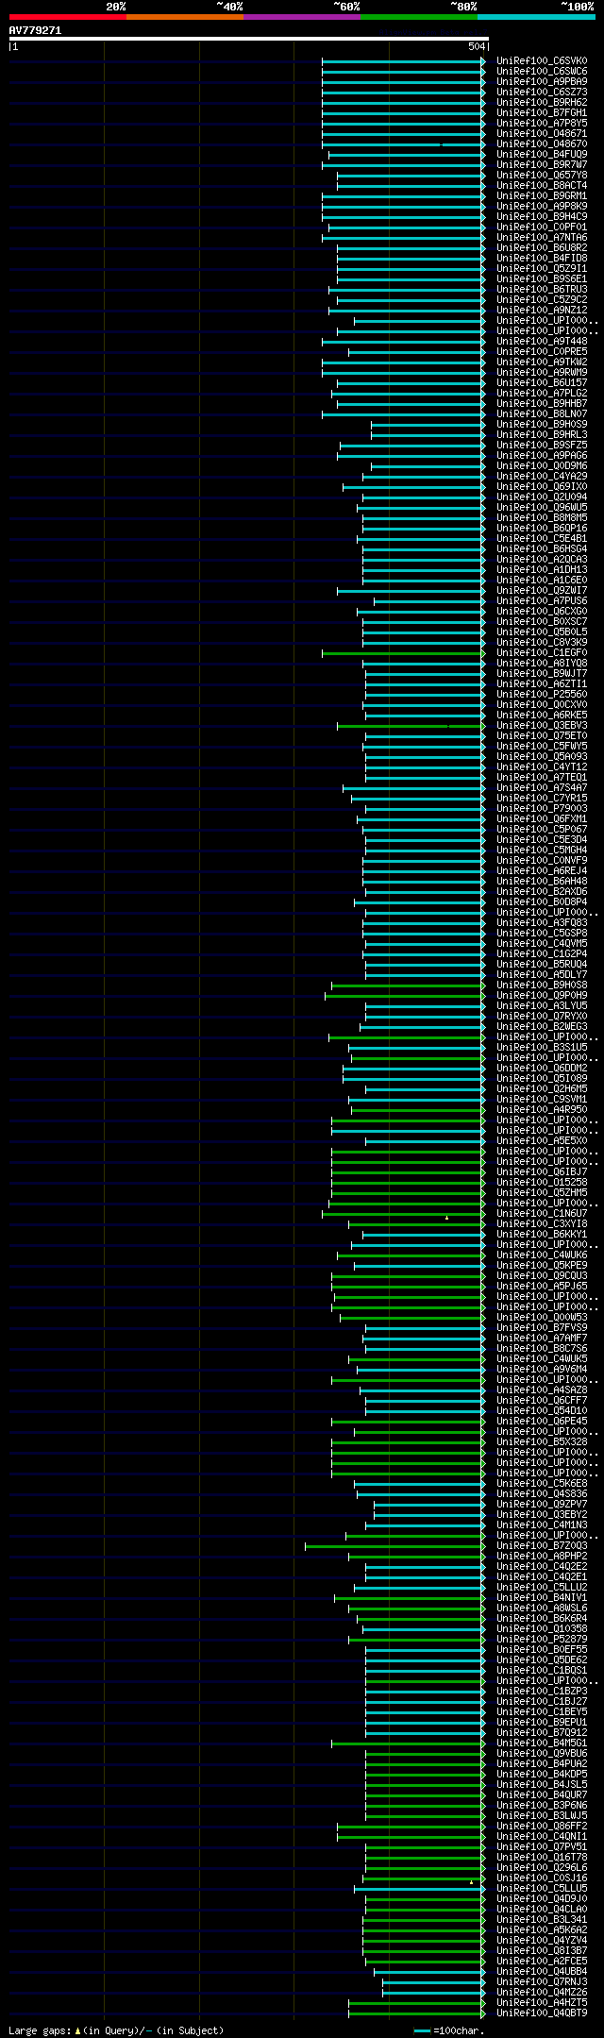Viewport: 604px width, 2038px height.
Task: Open hit UniRef100_Q6DDM2
Action: coord(542,1068)
